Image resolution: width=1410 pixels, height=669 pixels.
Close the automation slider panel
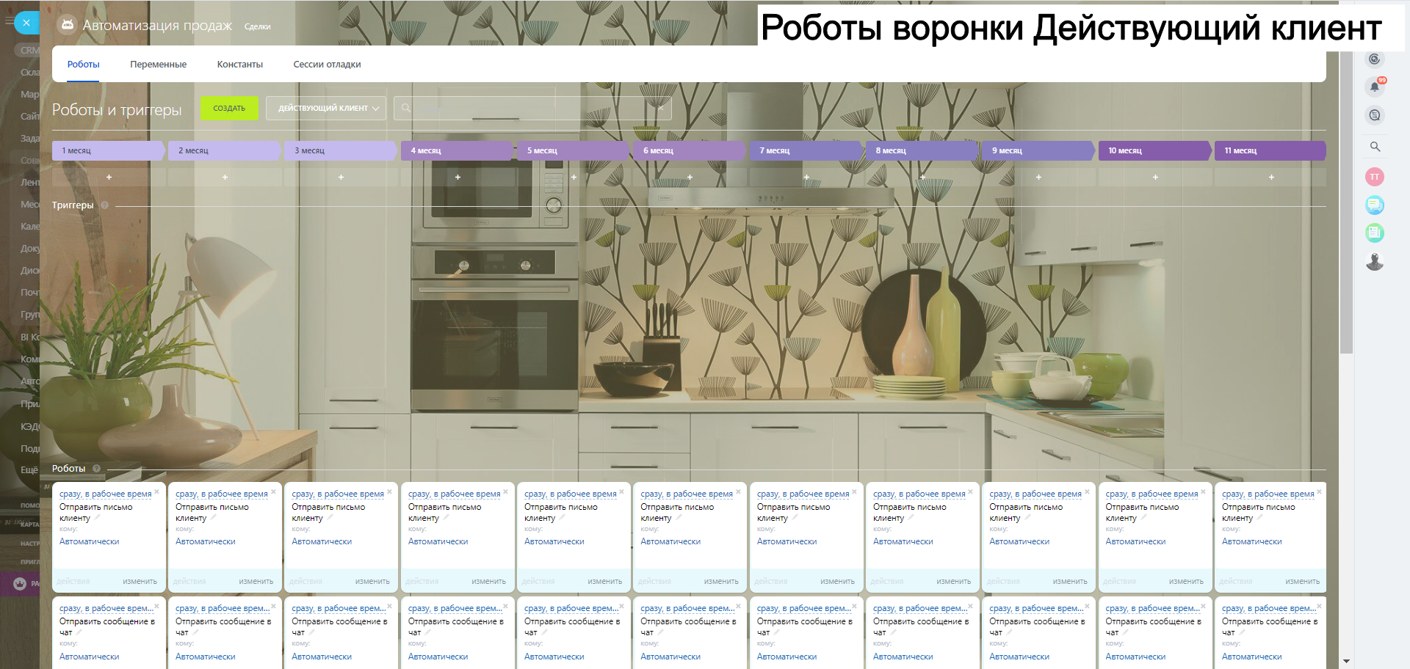point(26,23)
